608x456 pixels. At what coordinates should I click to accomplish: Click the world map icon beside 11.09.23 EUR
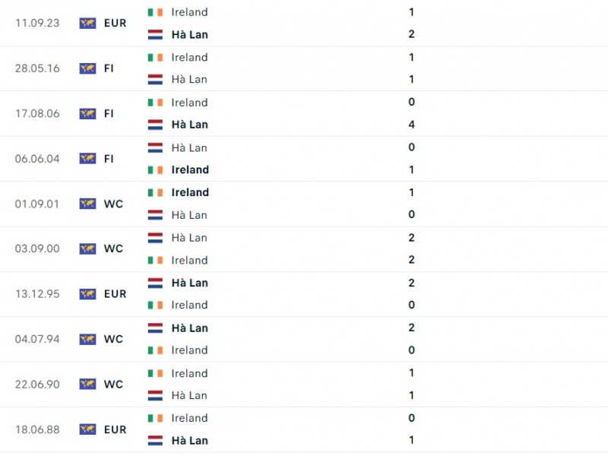tap(87, 24)
